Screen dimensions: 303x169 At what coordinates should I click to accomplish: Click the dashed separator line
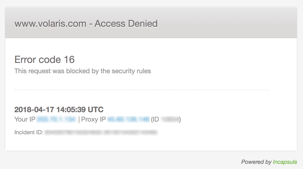click(141, 90)
